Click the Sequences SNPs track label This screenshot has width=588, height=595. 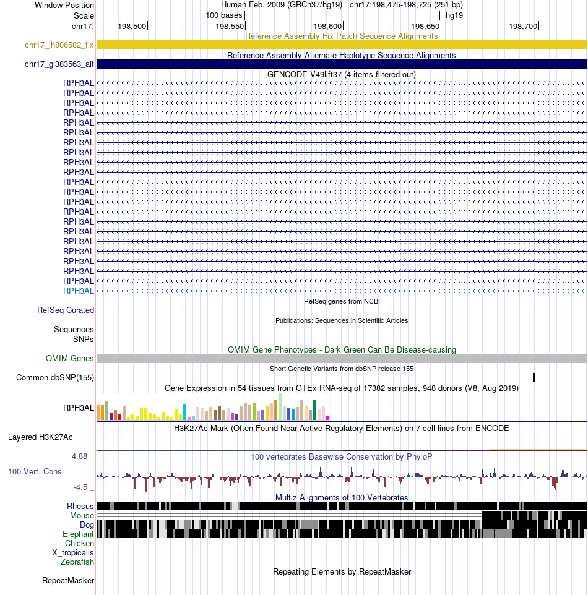click(74, 335)
